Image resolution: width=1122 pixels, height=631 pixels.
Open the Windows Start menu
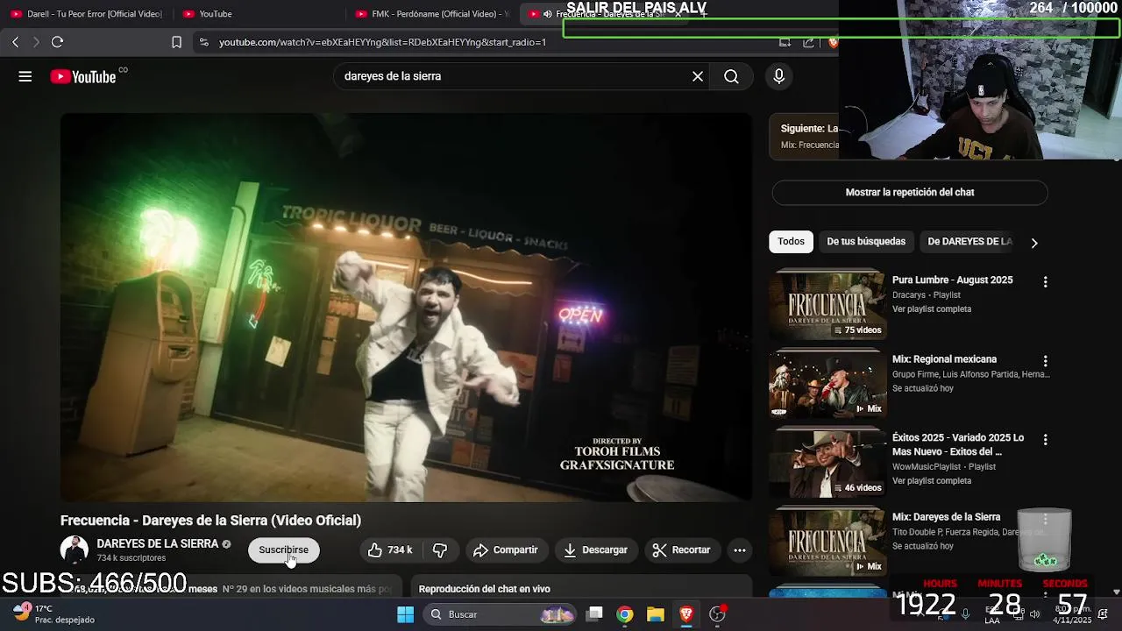point(405,614)
